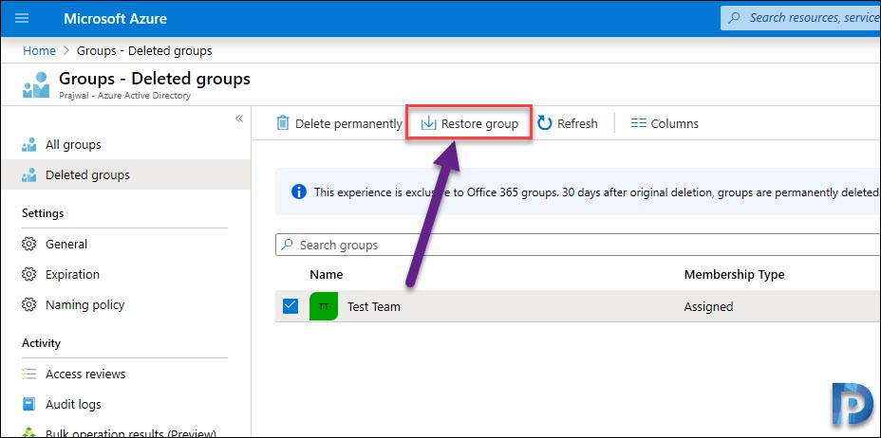Viewport: 881px width, 438px height.
Task: Focus the Search resources box
Action: tap(800, 18)
